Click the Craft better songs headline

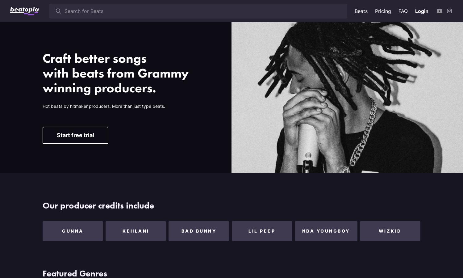115,74
